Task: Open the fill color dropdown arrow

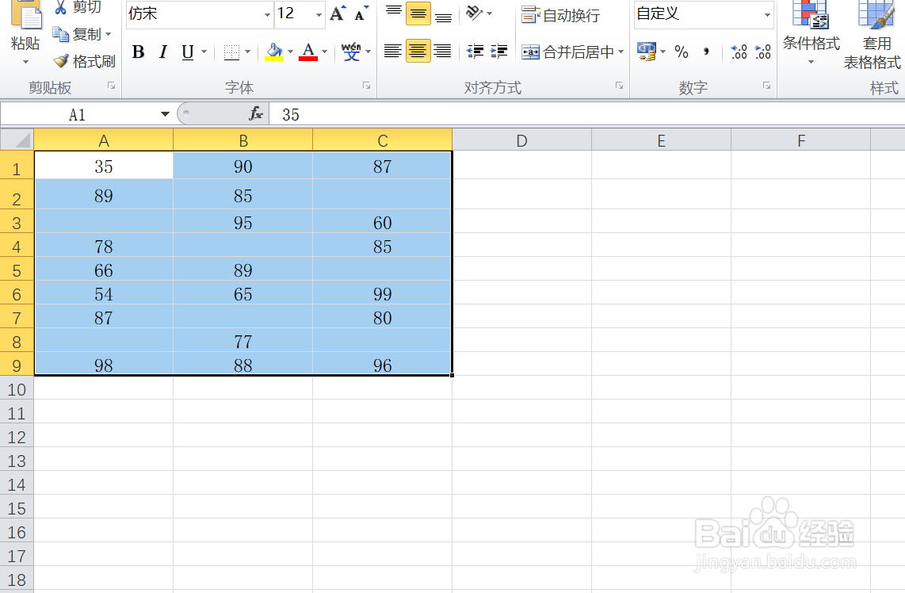Action: 290,52
